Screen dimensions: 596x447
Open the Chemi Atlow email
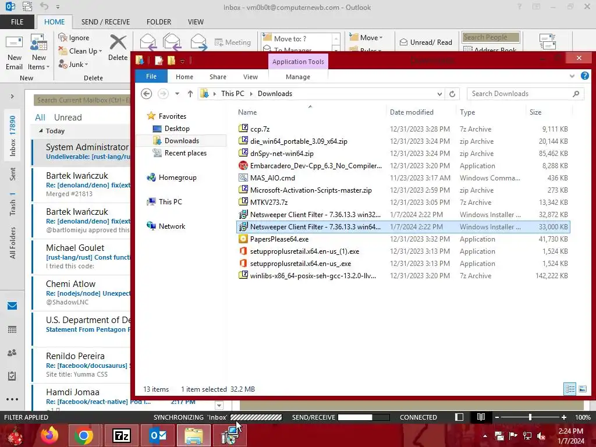[x=81, y=293]
